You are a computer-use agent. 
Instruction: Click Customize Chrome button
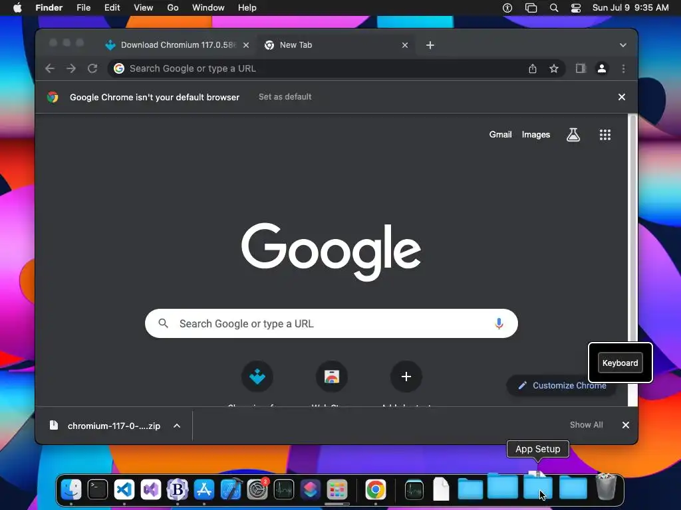click(561, 385)
